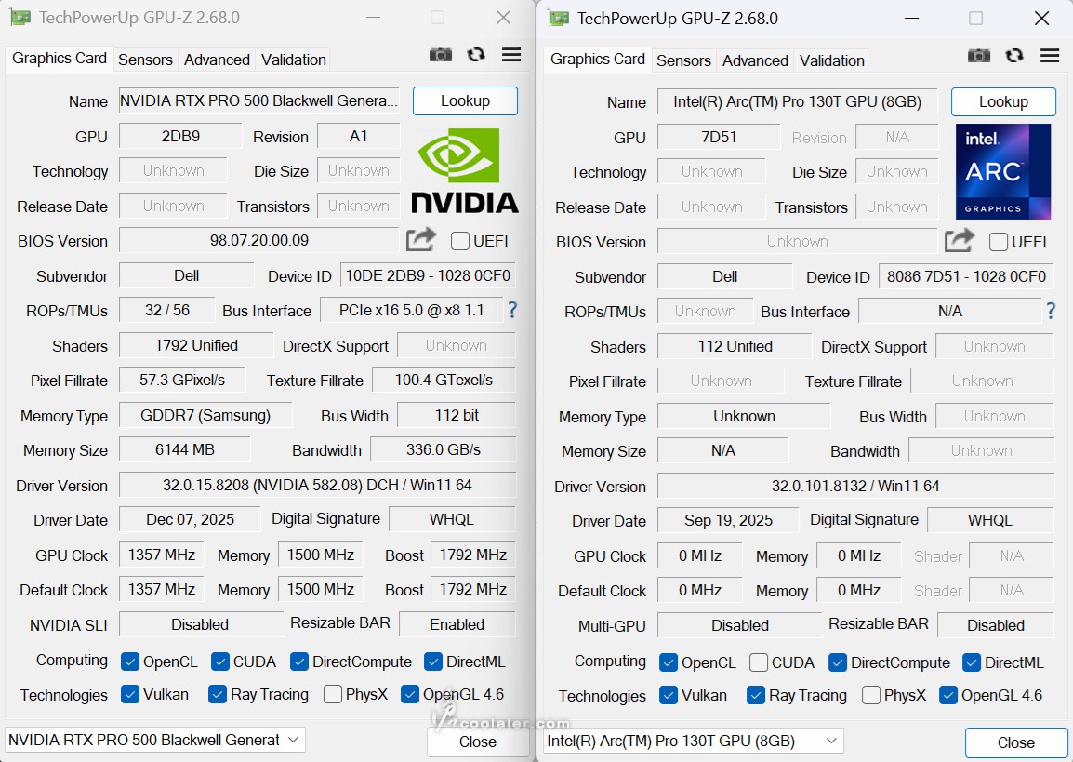Click Bus Interface PCIe x16 5.0 value
Screen dimensions: 1073x762
[x=411, y=310]
